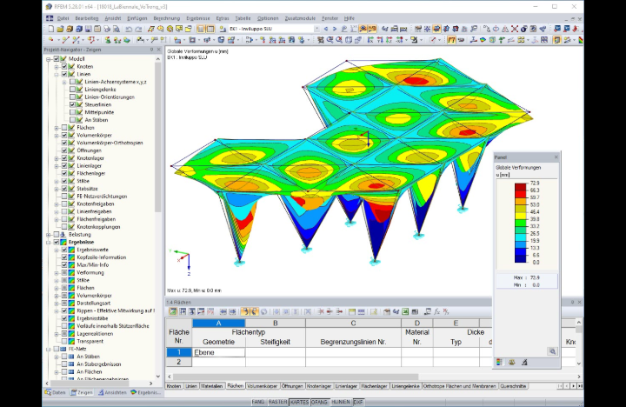Open the Zusatzmodule menu
The width and height of the screenshot is (626, 407).
click(x=300, y=18)
